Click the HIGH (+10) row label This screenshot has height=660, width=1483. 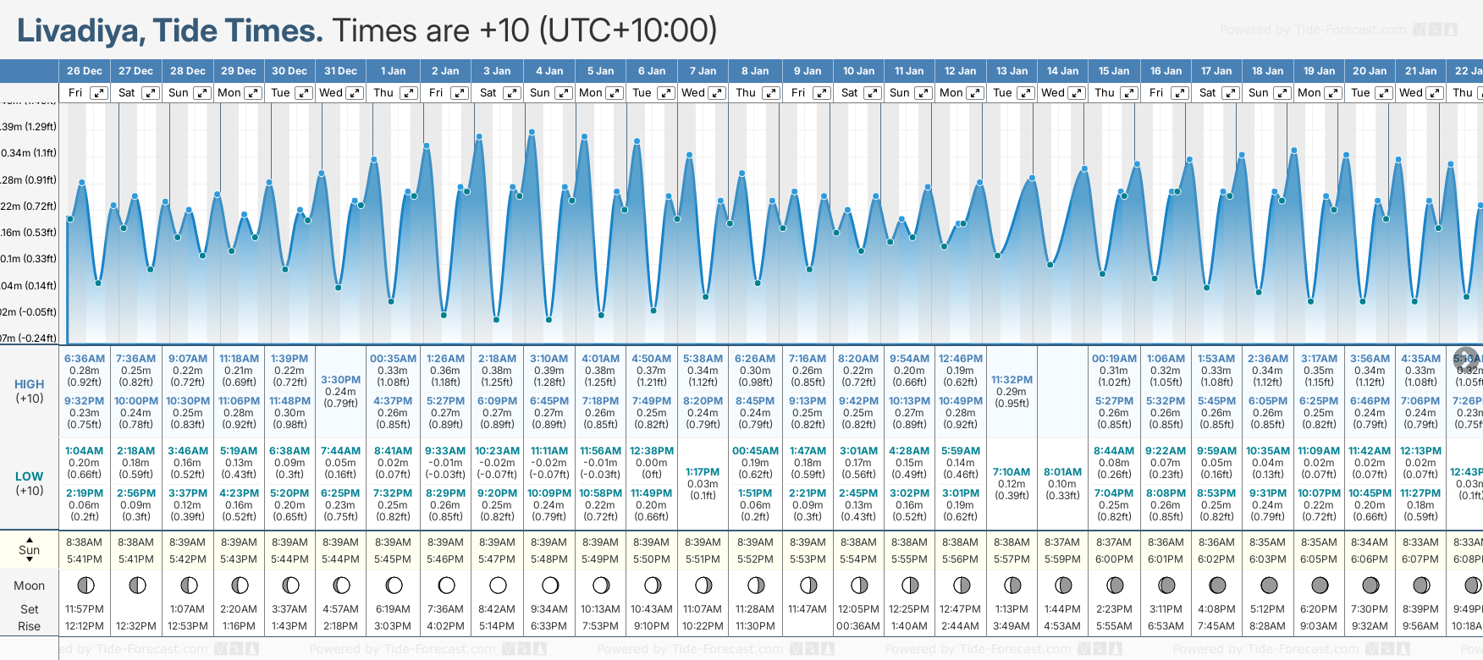click(30, 391)
